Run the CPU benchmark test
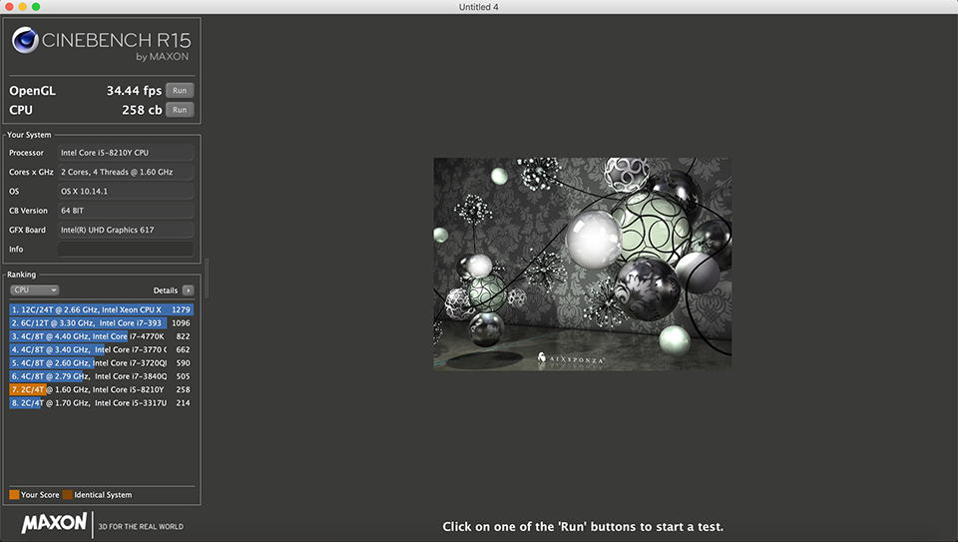This screenshot has height=542, width=958. [x=180, y=110]
